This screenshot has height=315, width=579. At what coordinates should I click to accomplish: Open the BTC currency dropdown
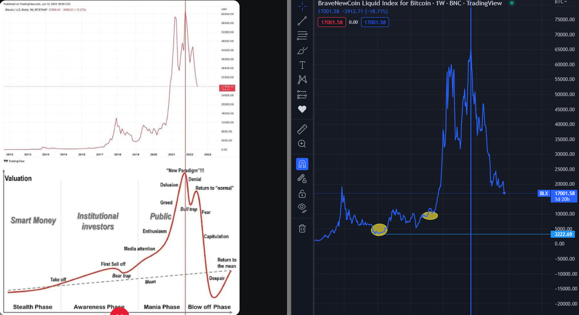click(561, 2)
